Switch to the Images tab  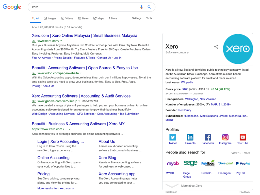pos(50,18)
